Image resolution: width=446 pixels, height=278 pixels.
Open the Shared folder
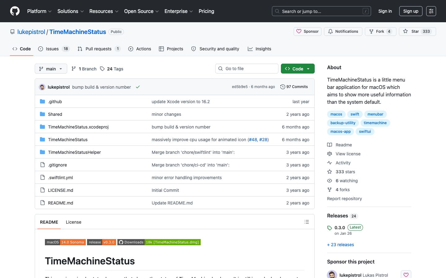(55, 114)
